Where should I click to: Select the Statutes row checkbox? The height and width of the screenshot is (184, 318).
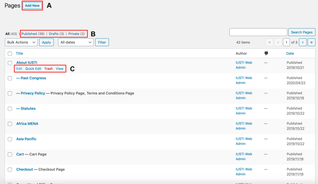pos(10,109)
